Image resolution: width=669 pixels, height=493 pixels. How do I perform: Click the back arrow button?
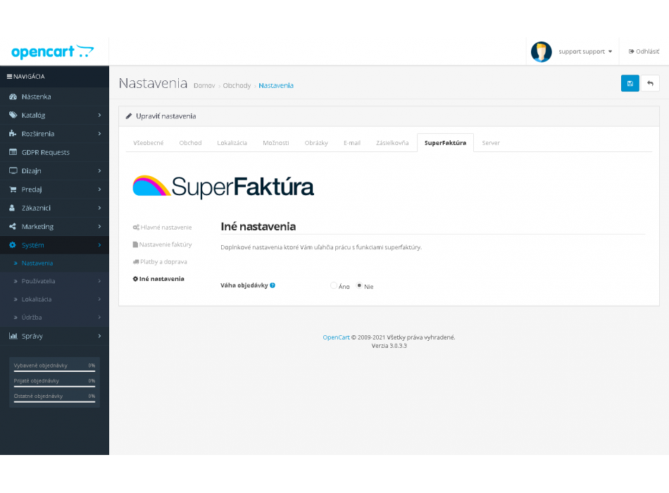650,83
